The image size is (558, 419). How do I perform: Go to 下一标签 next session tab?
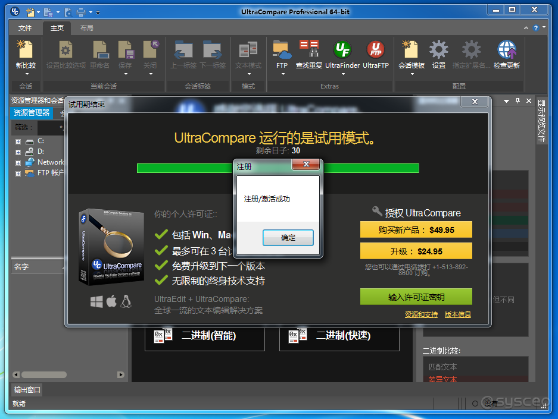(x=213, y=49)
